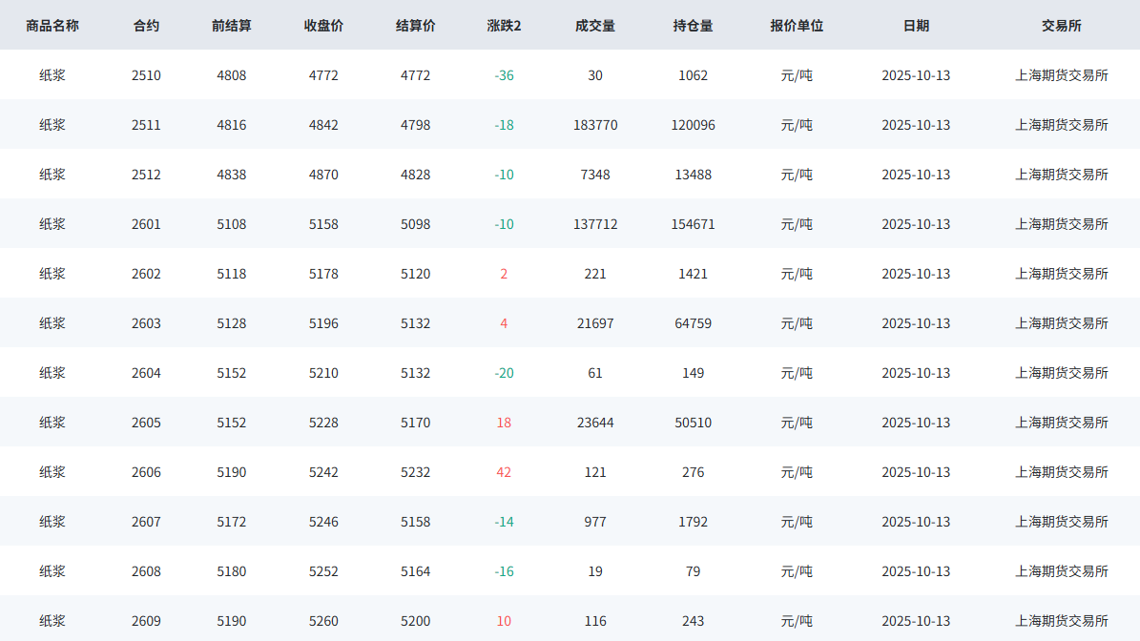Click the 涨跌2 column header
This screenshot has height=641, width=1140.
pos(504,26)
